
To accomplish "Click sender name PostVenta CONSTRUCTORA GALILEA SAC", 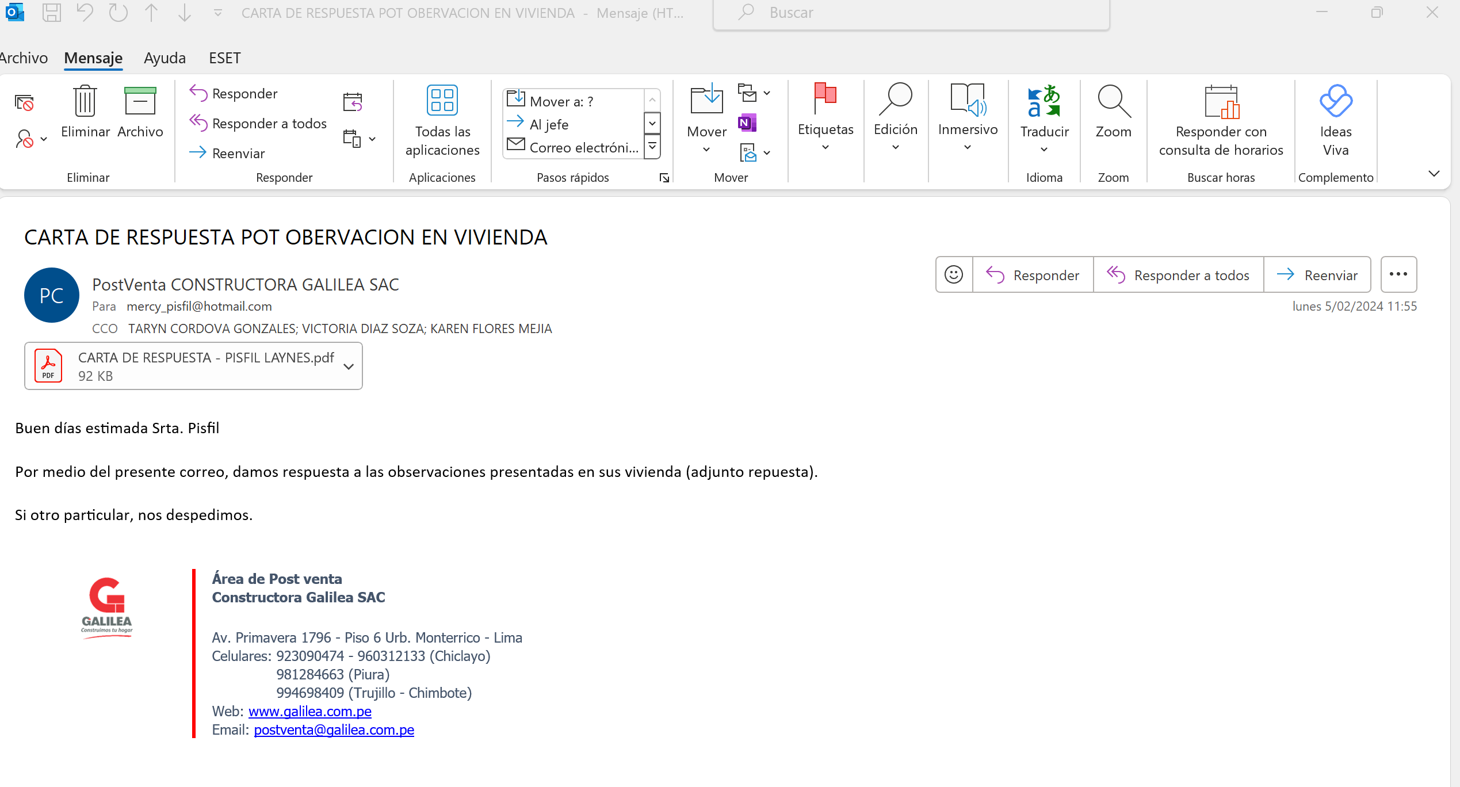I will pos(246,285).
